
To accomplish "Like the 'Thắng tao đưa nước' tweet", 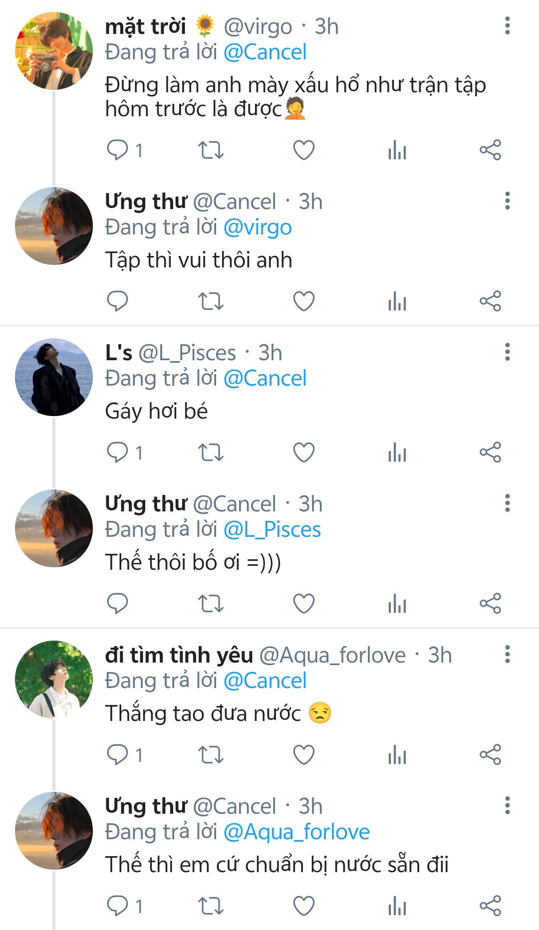I will click(x=303, y=755).
